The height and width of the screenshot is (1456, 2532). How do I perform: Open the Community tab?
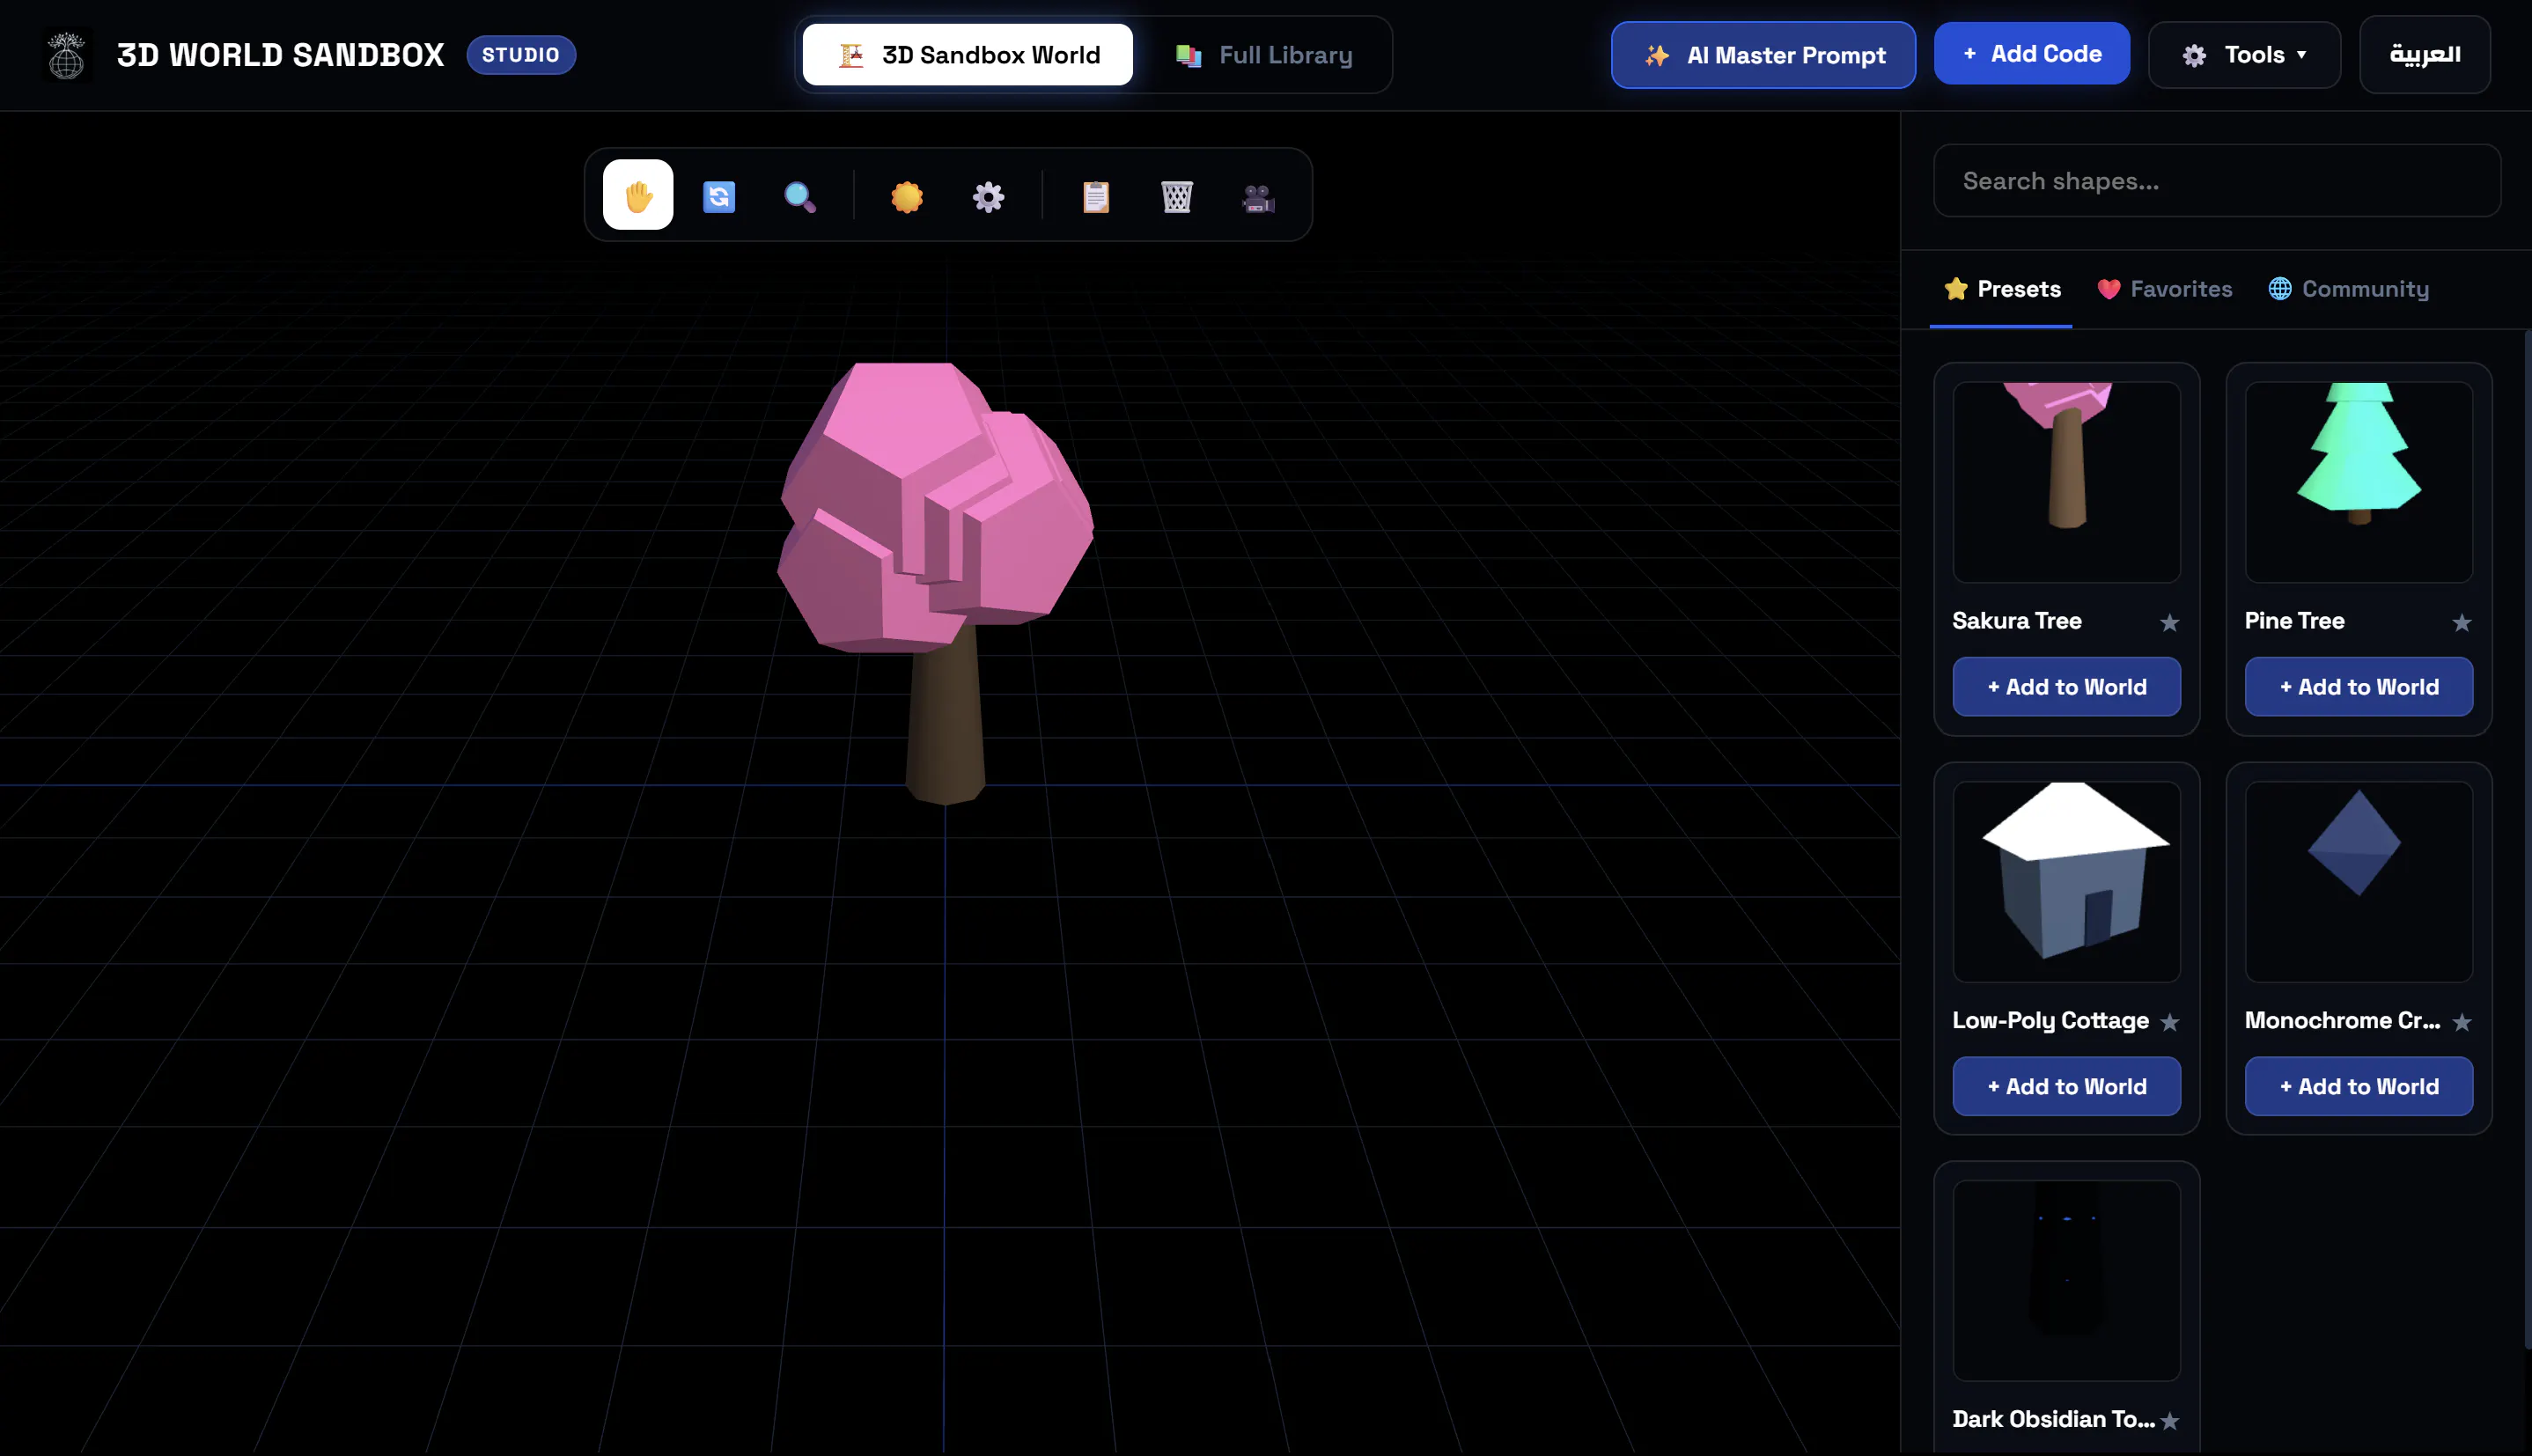pyautogui.click(x=2348, y=289)
